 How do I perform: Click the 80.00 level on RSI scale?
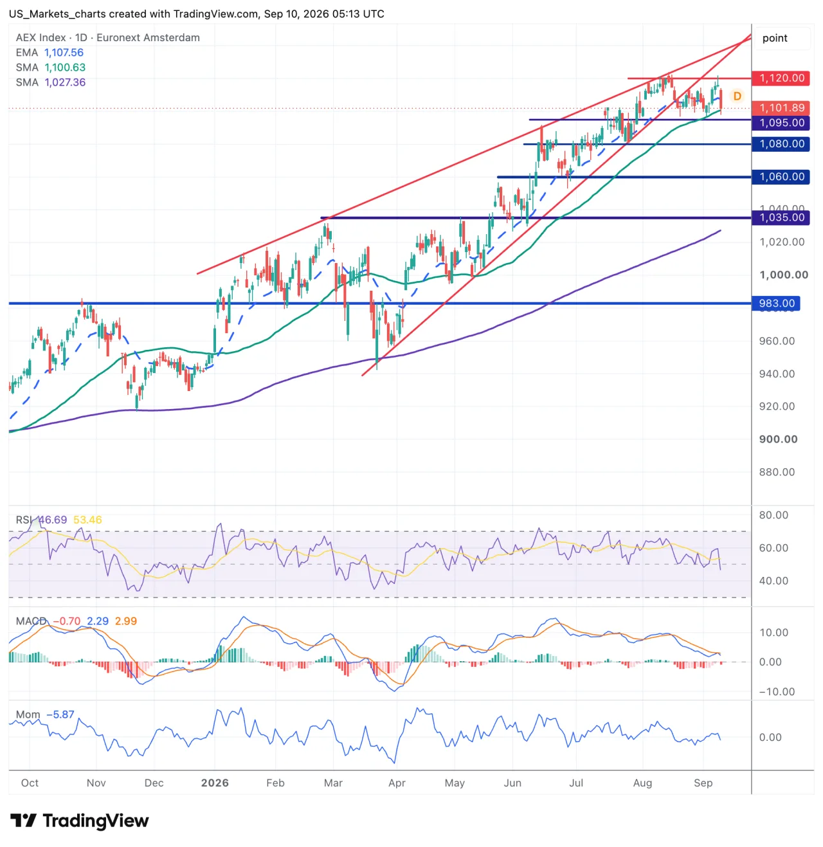[773, 515]
